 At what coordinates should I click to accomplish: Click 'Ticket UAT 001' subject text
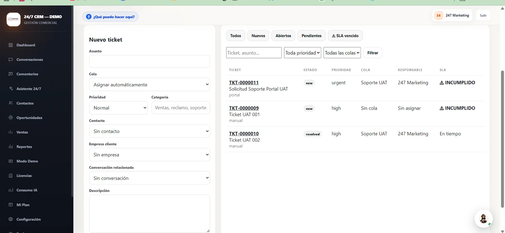[244, 115]
